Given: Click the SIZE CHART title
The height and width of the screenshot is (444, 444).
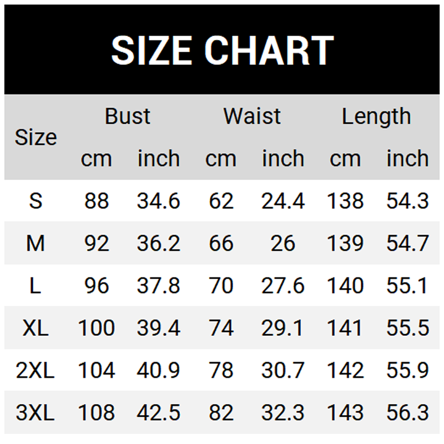Looking at the screenshot, I should [222, 50].
